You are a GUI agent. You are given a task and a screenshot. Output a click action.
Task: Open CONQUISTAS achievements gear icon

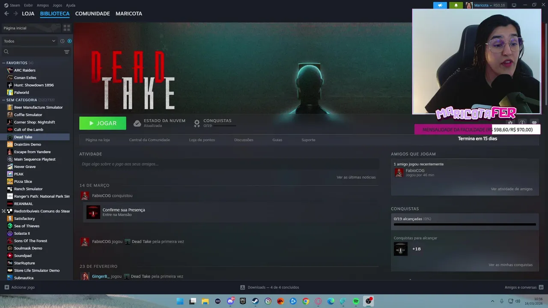click(197, 123)
